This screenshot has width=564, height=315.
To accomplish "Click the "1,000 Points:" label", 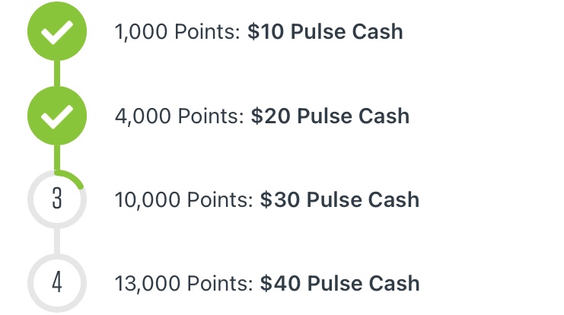I will pos(177,32).
